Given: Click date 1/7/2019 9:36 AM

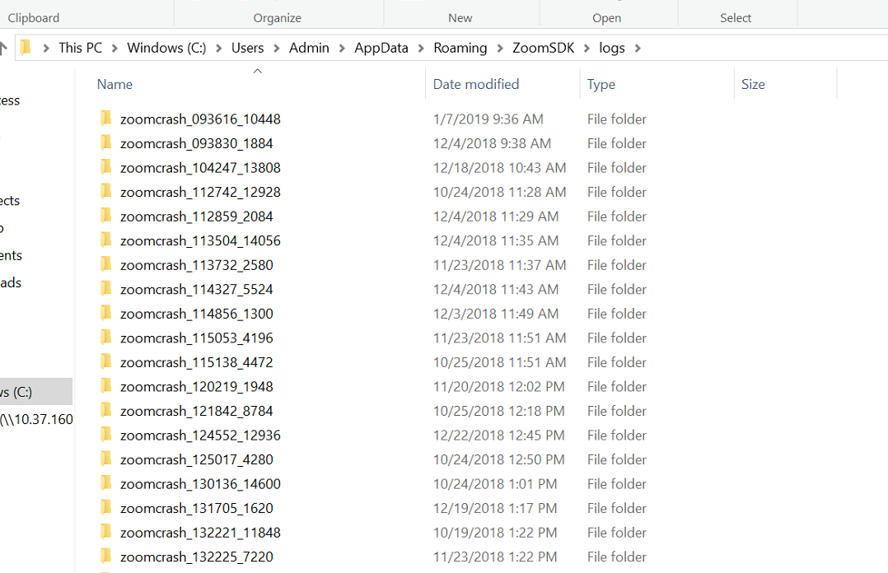Looking at the screenshot, I should click(x=488, y=119).
